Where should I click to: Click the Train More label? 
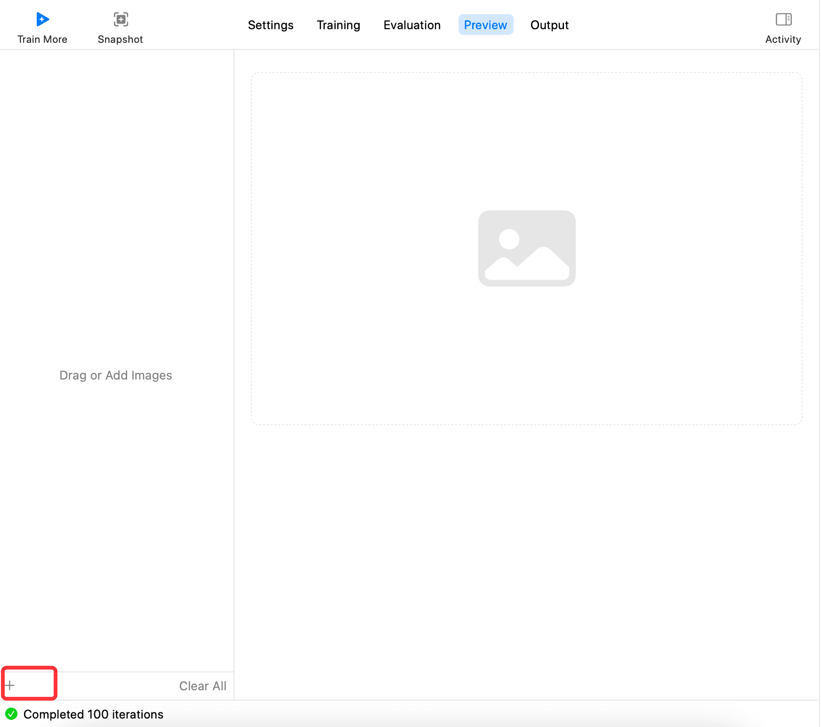42,40
